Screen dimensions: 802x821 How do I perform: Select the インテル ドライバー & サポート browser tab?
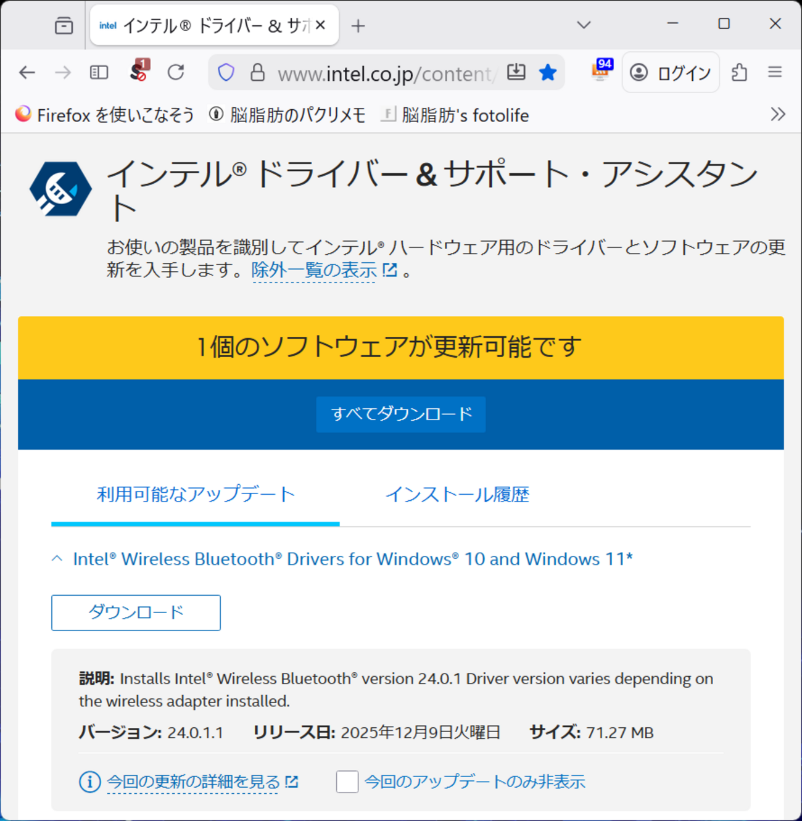click(214, 25)
